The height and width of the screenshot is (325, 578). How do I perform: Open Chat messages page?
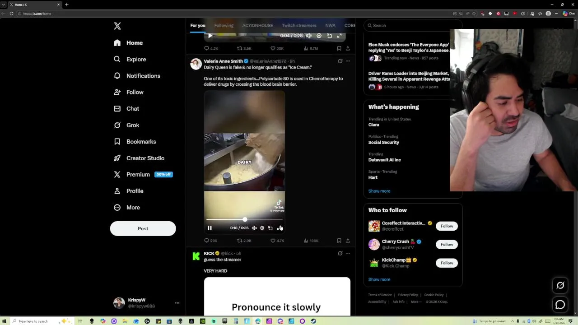(x=126, y=109)
